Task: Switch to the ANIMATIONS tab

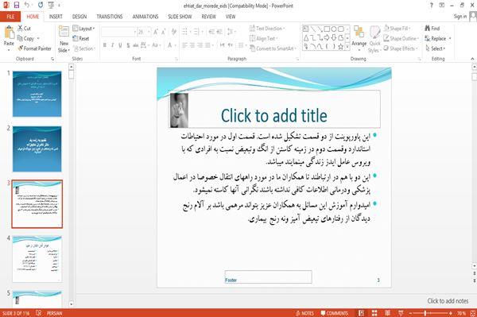Action: pos(145,17)
